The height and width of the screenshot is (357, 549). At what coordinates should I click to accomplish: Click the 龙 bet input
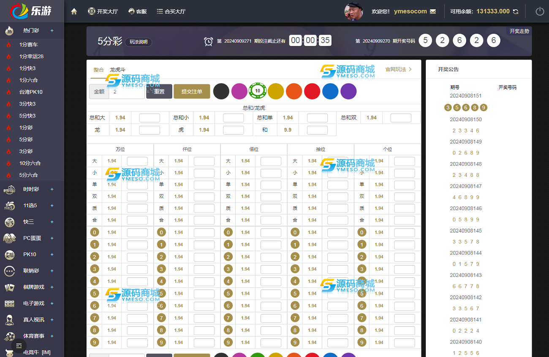coord(149,130)
